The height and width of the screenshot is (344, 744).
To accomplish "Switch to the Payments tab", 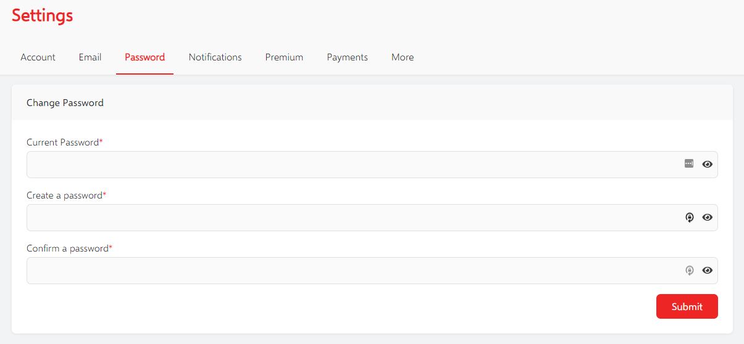I will [347, 57].
